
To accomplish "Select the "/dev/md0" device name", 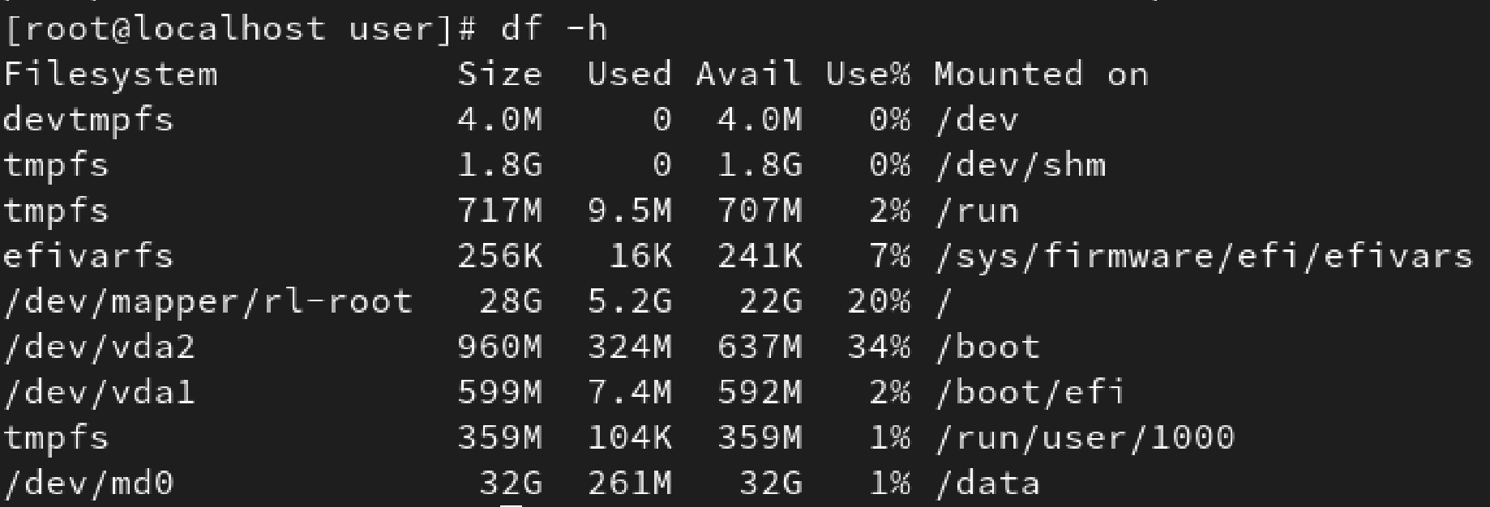I will [88, 483].
